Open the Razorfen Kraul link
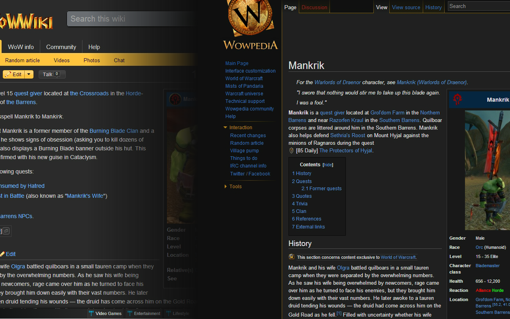The height and width of the screenshot is (319, 510). pyautogui.click(x=346, y=120)
